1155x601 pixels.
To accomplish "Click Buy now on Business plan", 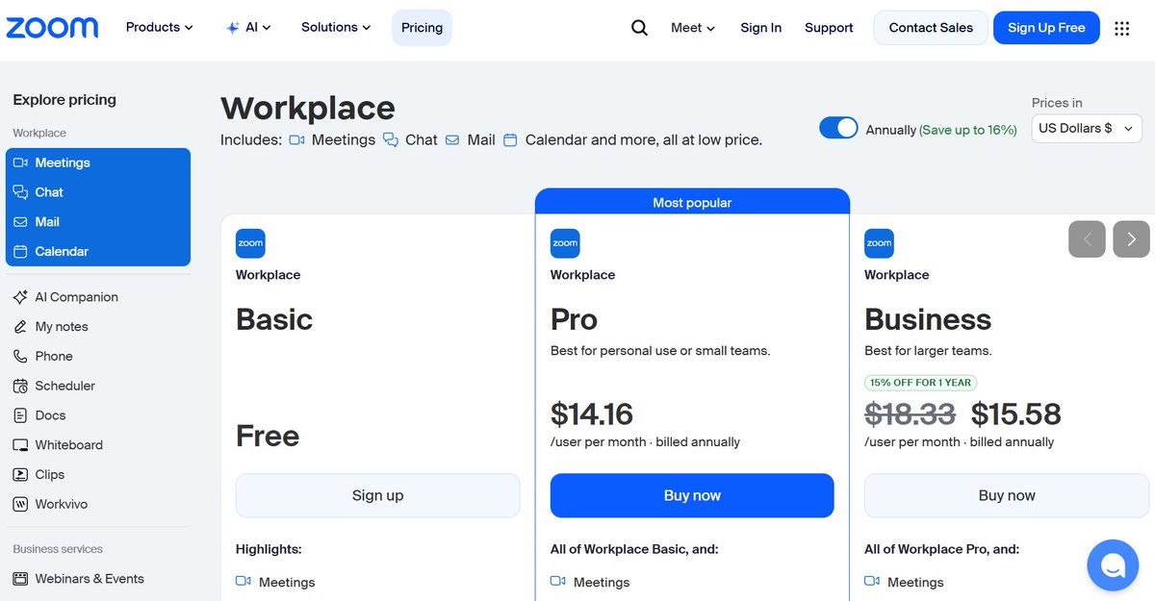I will point(1007,495).
